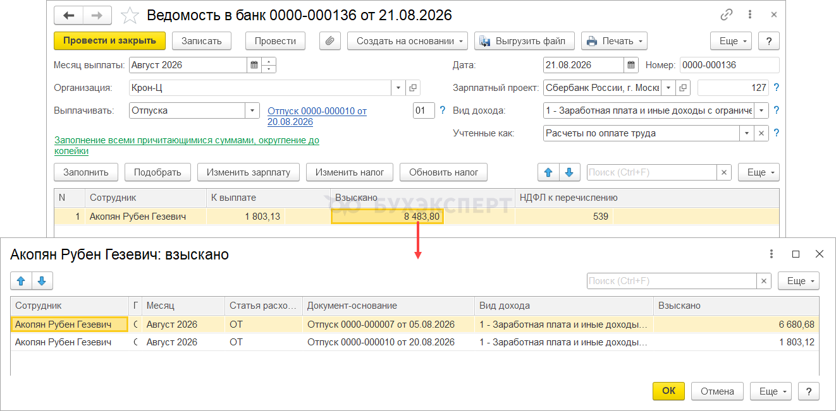
Task: Click Заполнить button
Action: coord(86,172)
